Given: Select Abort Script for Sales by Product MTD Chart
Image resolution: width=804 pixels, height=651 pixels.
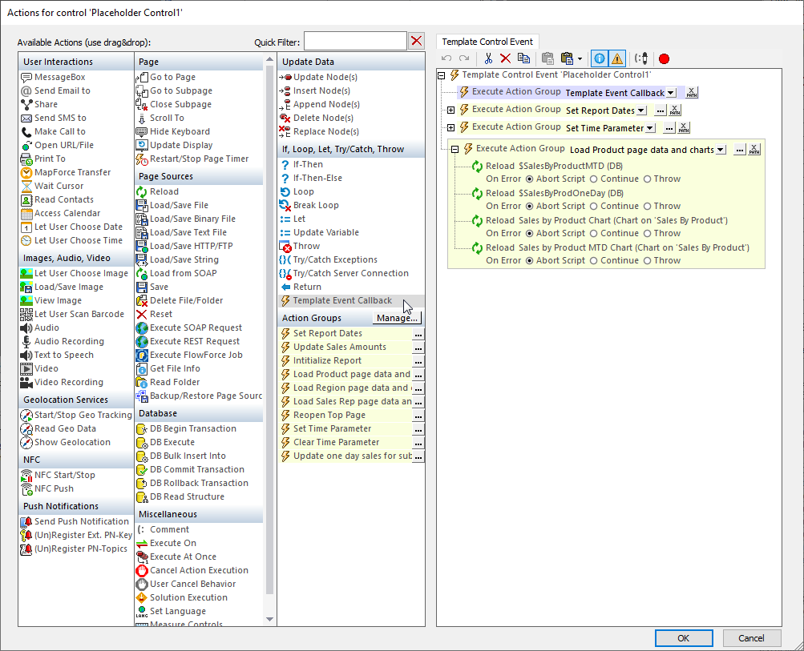Looking at the screenshot, I should pyautogui.click(x=530, y=261).
